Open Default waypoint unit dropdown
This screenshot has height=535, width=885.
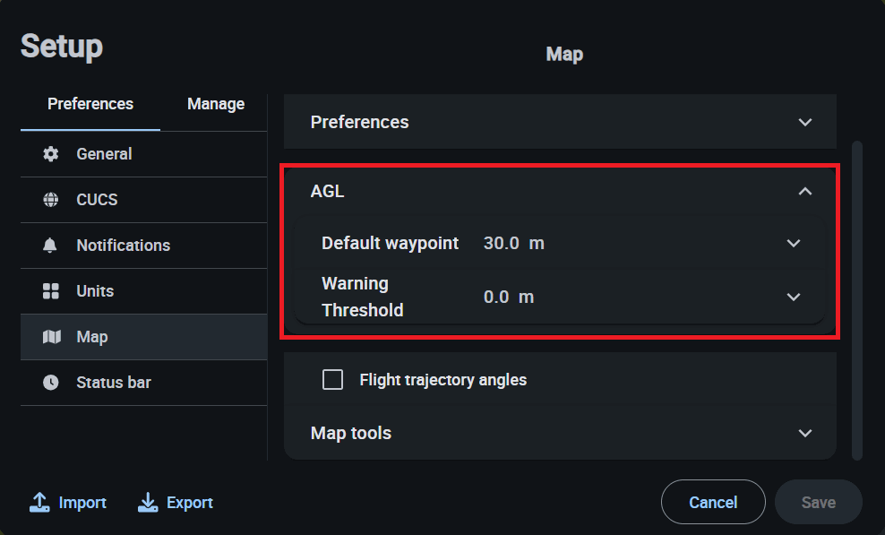(793, 243)
